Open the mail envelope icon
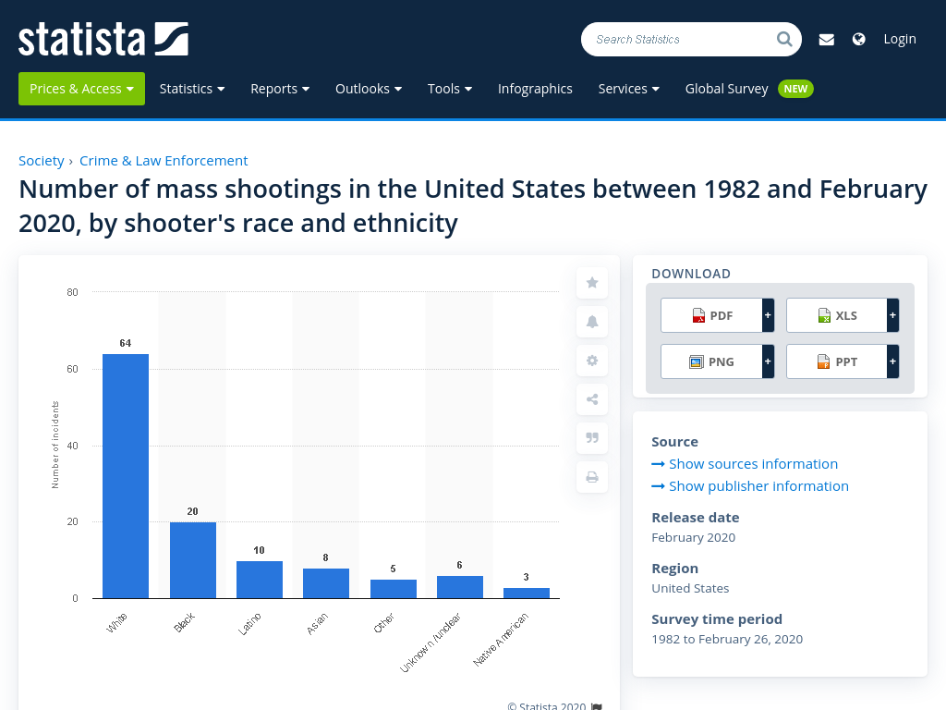 (x=827, y=39)
